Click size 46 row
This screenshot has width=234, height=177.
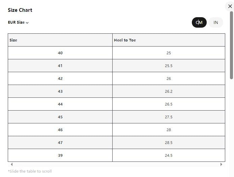tap(60, 130)
